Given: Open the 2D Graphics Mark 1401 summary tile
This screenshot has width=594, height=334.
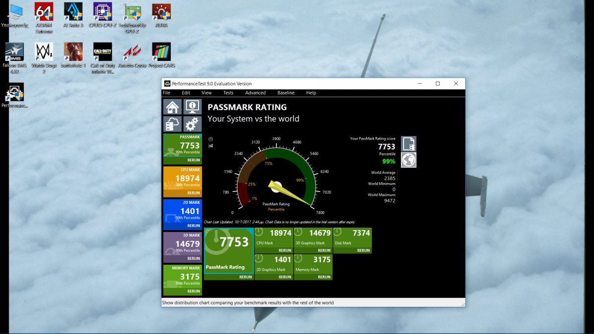Looking at the screenshot, I should [274, 264].
